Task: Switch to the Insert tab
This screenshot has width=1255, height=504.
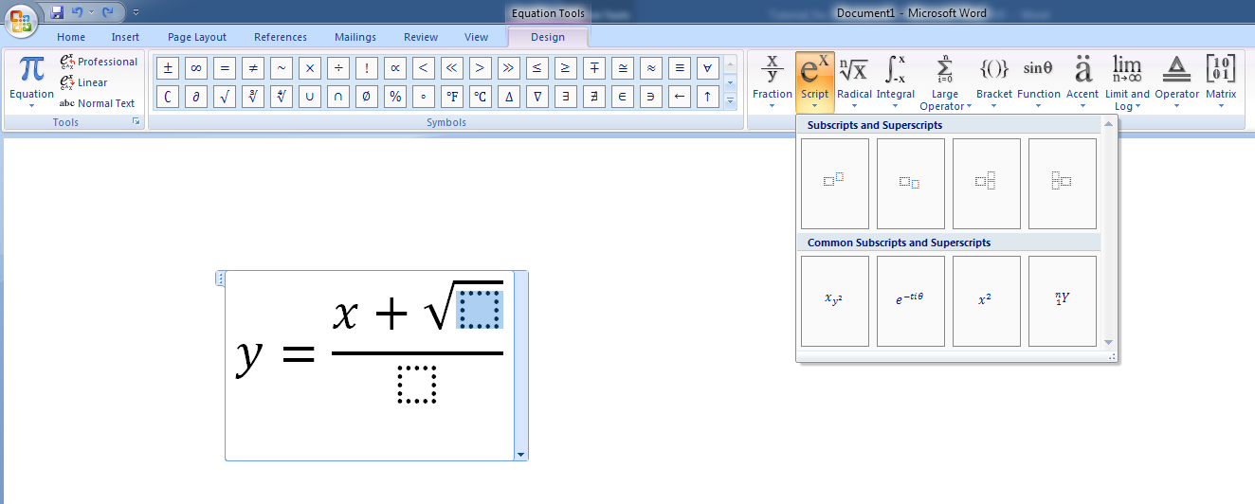Action: [125, 37]
